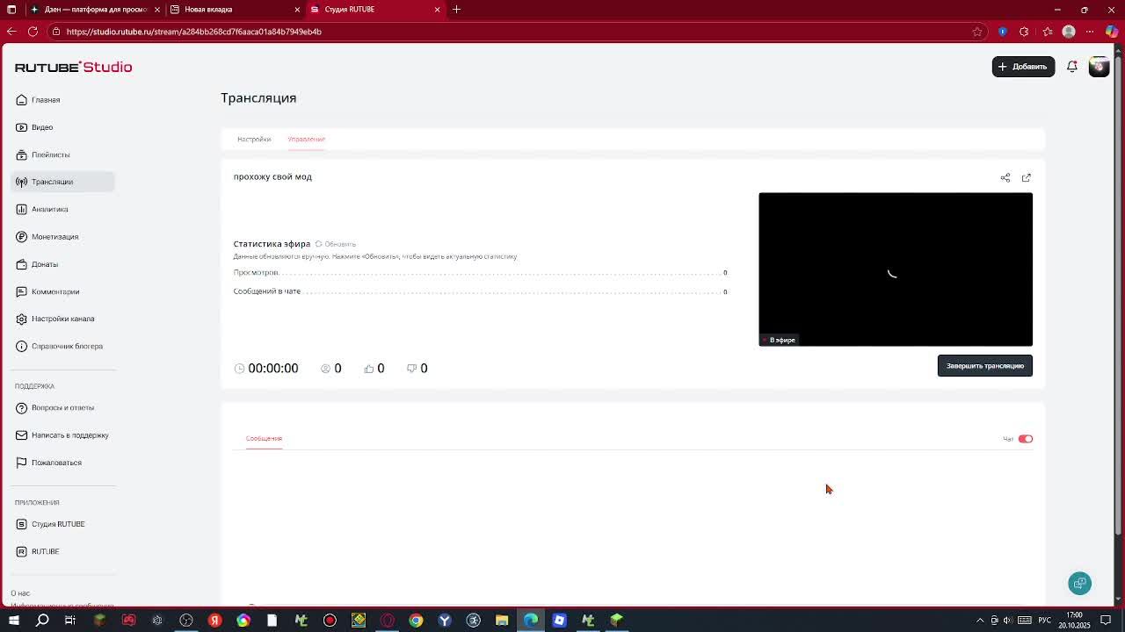Open browser settings and more menu
Screen dimensions: 1125x632
click(x=1090, y=32)
